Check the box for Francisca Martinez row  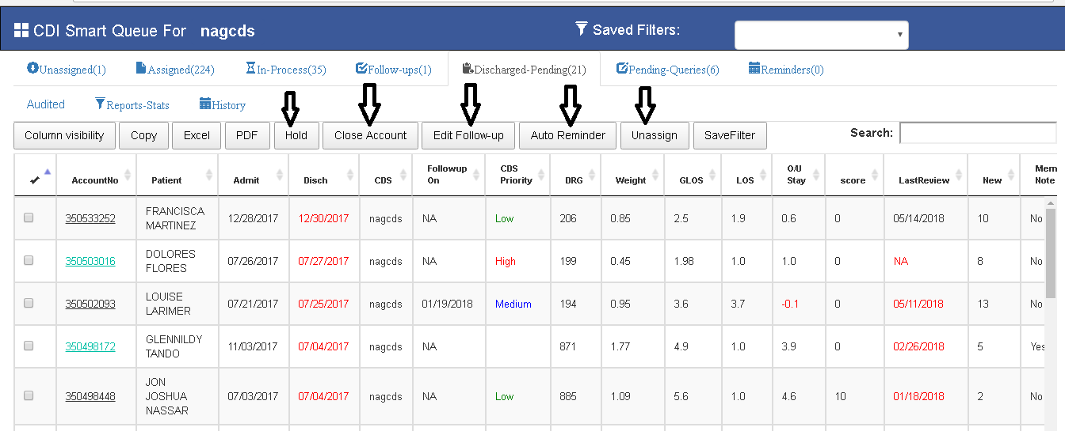pos(29,218)
